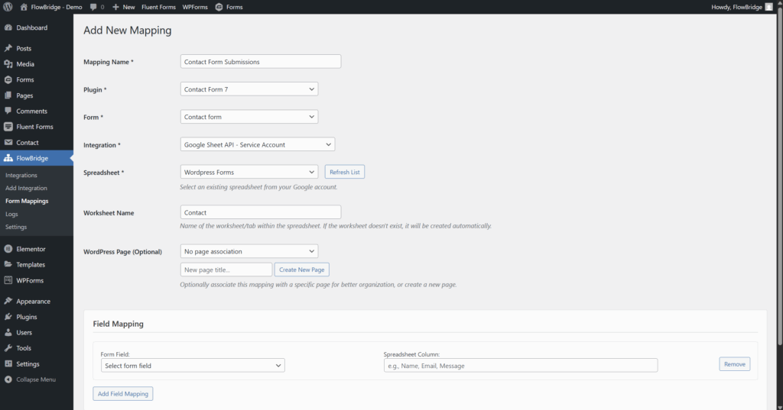The image size is (783, 410).
Task: Click the Collapse Menu arrow icon
Action: click(8, 379)
